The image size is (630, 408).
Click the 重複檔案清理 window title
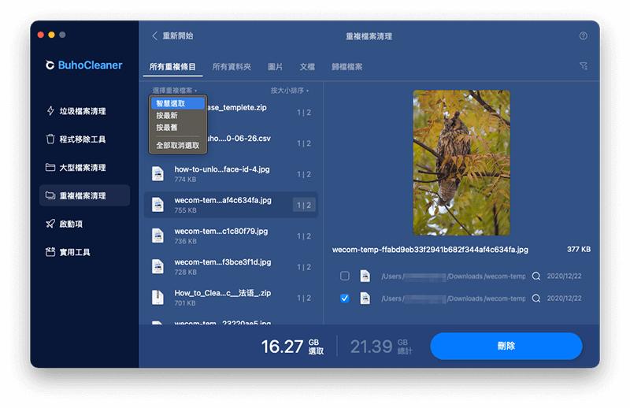pos(369,36)
